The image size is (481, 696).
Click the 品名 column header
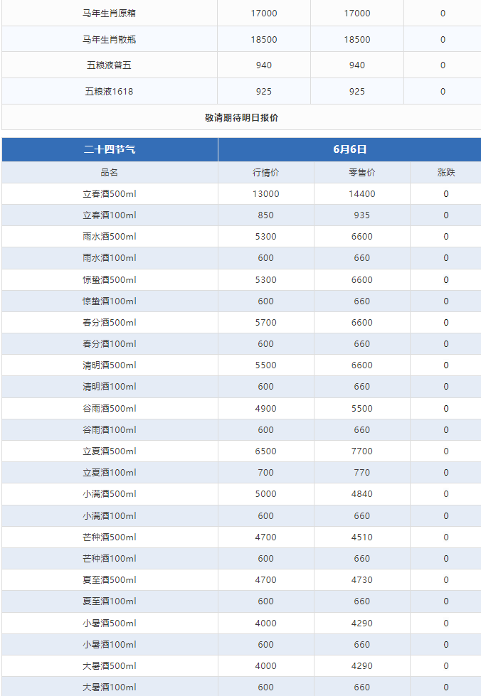coord(110,173)
